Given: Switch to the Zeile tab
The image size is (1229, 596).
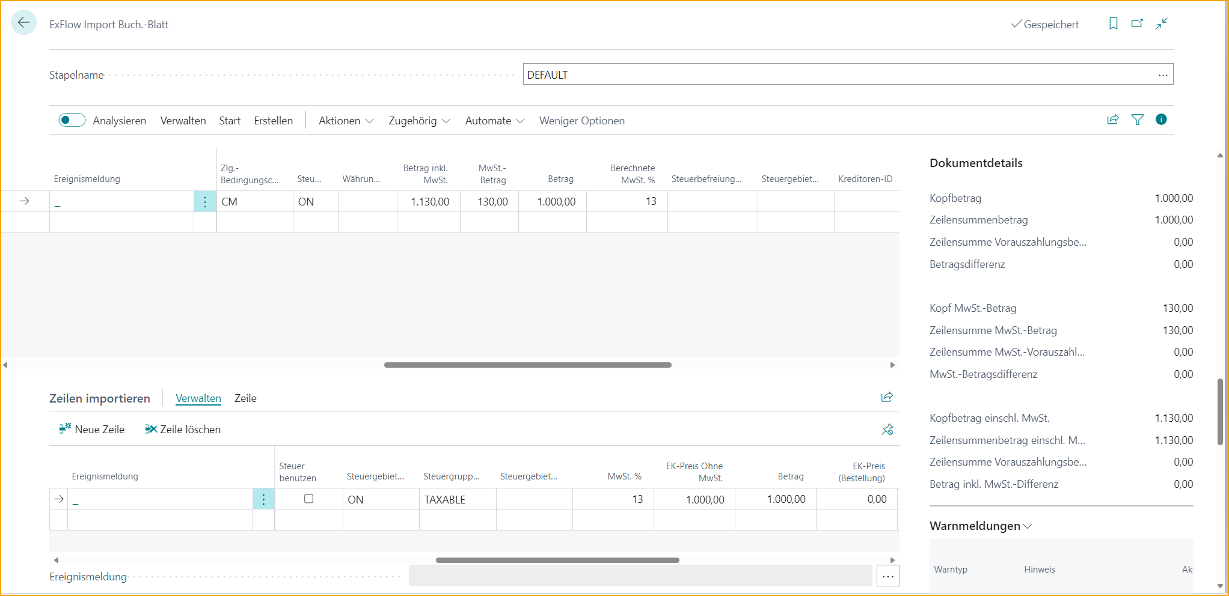Looking at the screenshot, I should pos(245,398).
